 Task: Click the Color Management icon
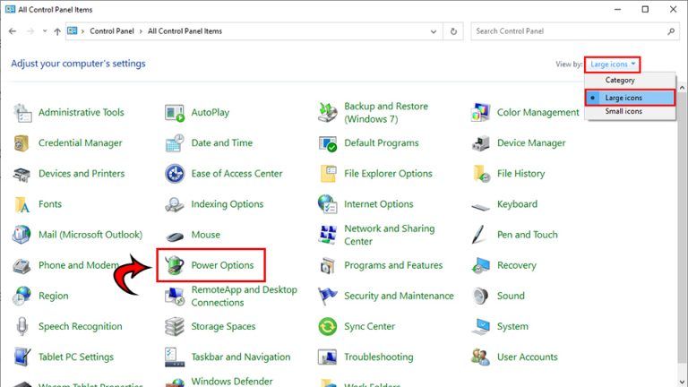pos(480,112)
